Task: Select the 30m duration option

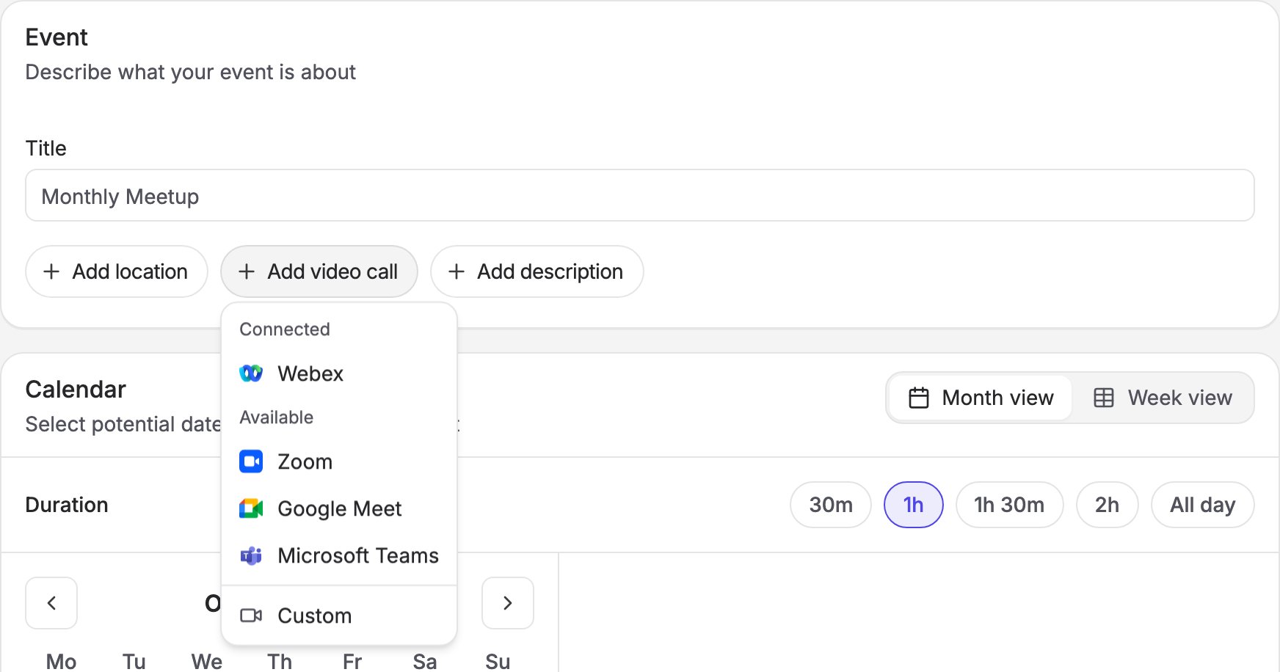Action: [831, 505]
